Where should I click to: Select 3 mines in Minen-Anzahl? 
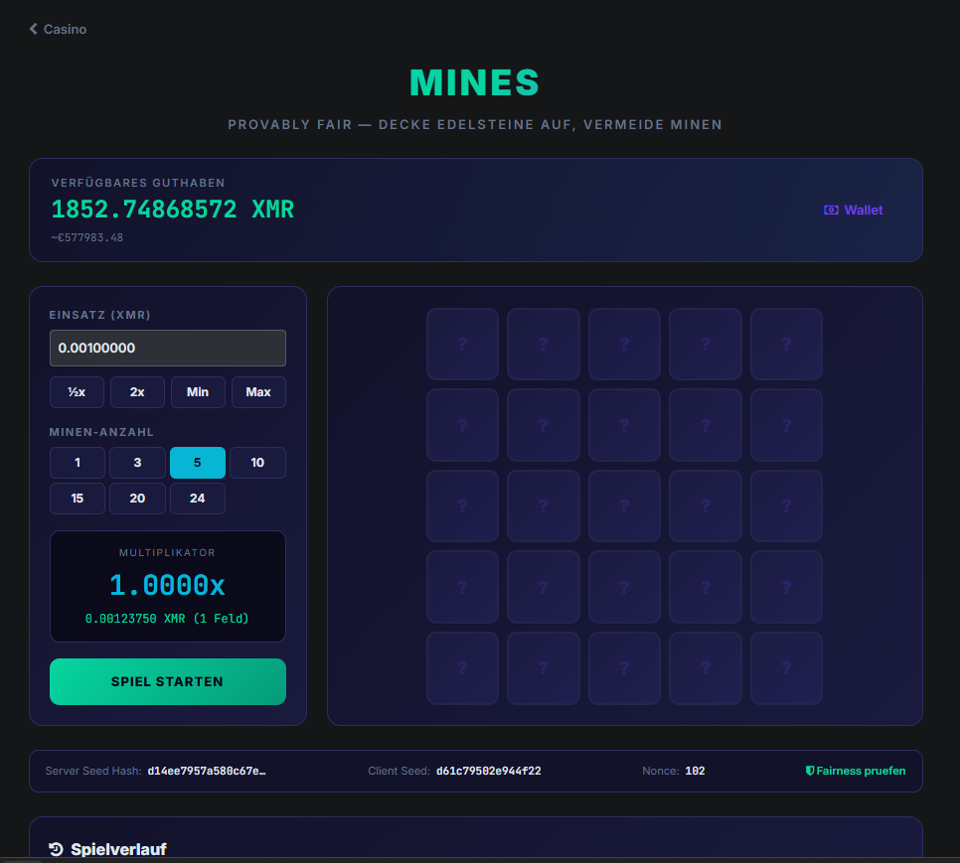point(137,463)
